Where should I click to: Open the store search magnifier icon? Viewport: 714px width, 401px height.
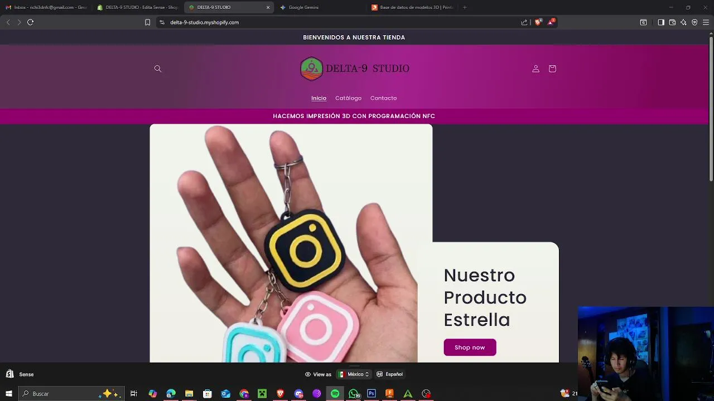(x=158, y=69)
